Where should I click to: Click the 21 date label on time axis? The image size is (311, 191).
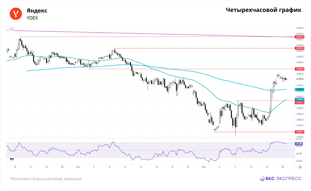pos(31,167)
